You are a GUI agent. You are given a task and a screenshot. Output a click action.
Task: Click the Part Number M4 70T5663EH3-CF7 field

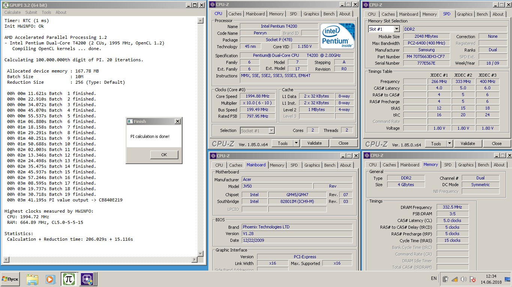click(427, 57)
